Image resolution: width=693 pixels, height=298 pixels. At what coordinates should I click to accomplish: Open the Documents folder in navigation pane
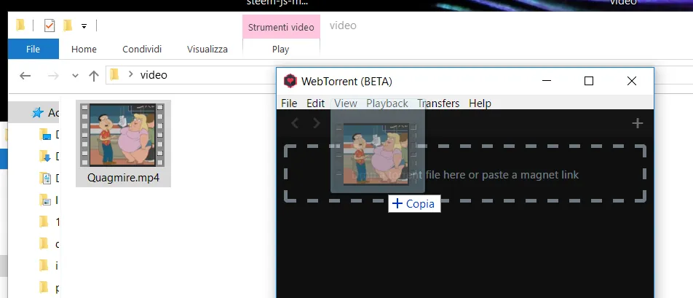pyautogui.click(x=46, y=179)
